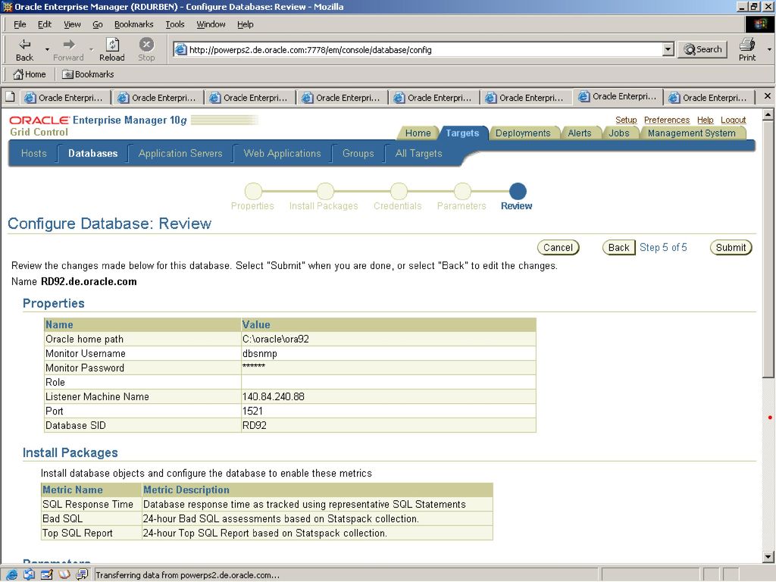The width and height of the screenshot is (776, 582).
Task: Click the Install Packages step circle in the wizard
Action: 325,191
